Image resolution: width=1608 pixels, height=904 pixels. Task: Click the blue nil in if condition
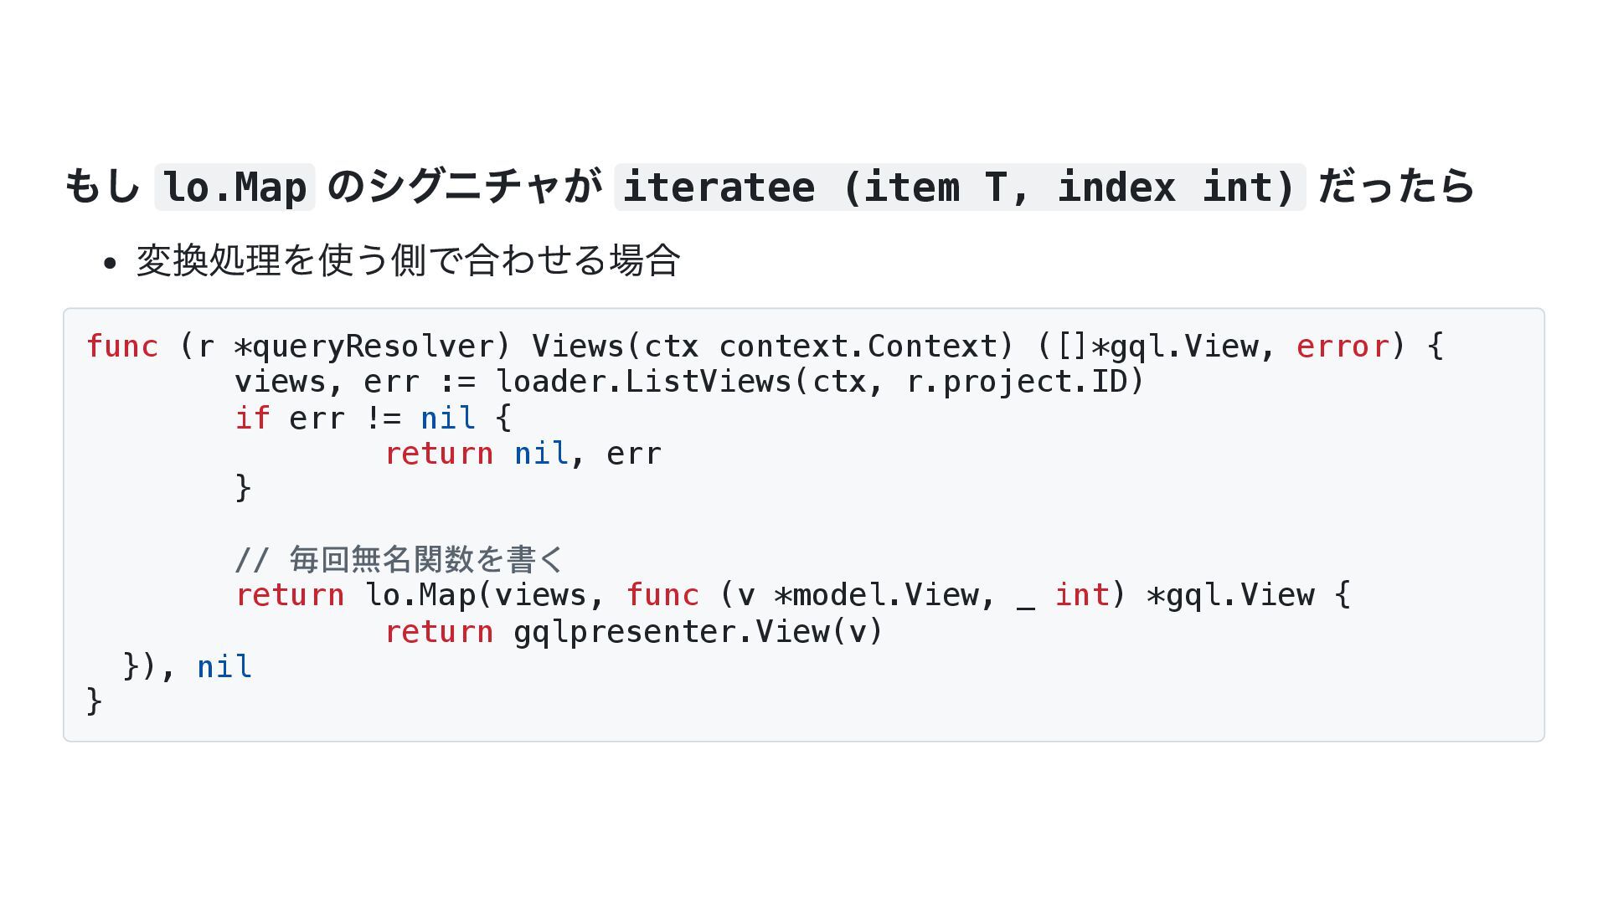point(448,418)
